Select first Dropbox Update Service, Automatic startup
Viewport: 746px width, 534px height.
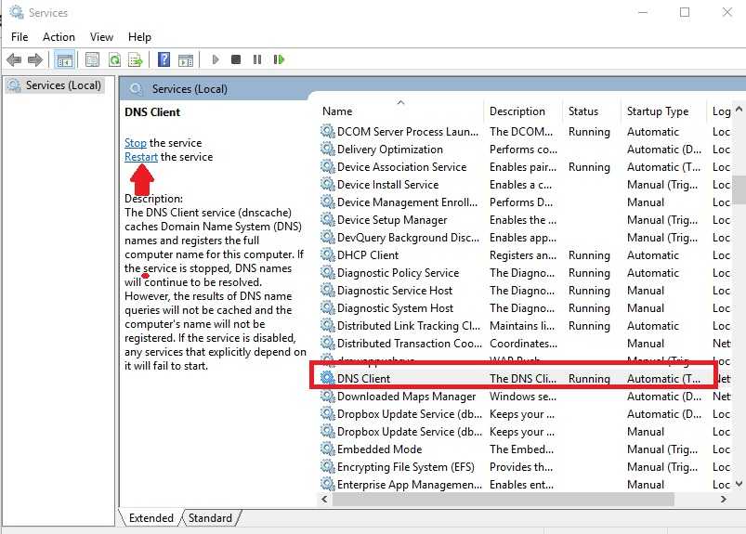pos(410,413)
